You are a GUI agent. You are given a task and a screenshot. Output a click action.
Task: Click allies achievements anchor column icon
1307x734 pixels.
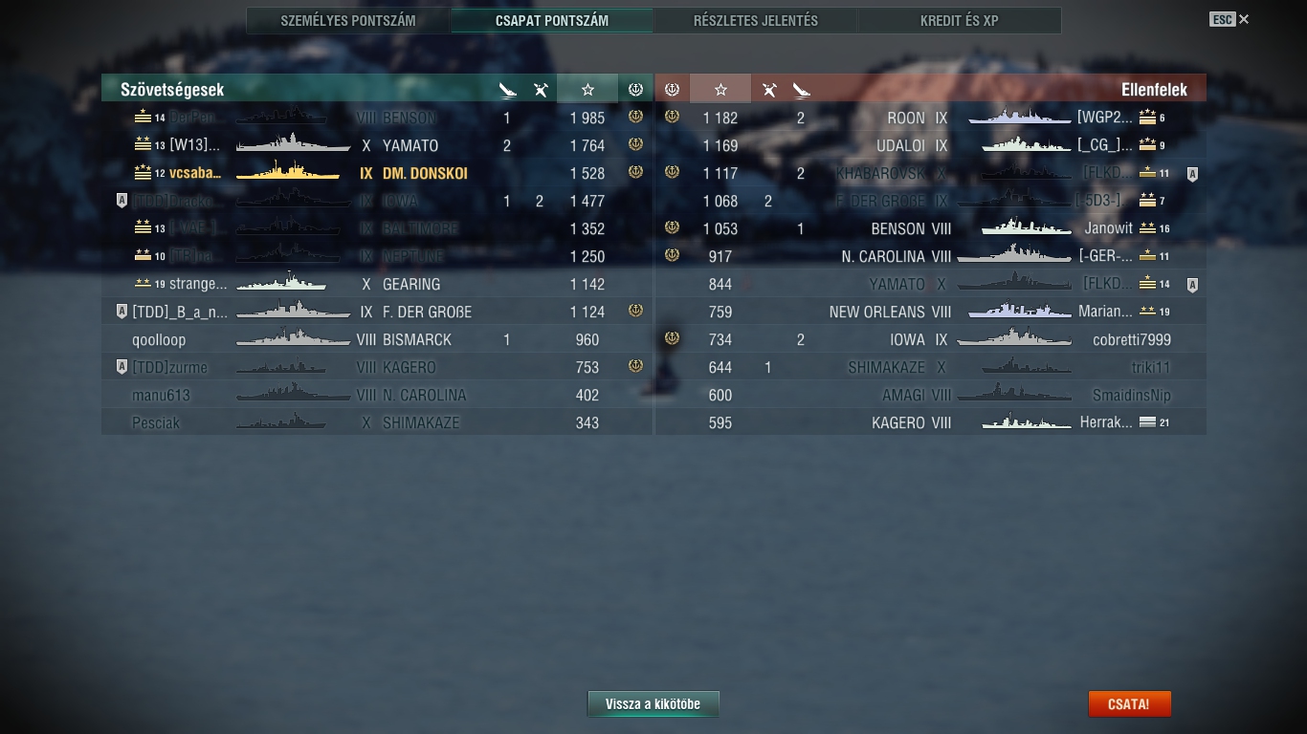[635, 89]
